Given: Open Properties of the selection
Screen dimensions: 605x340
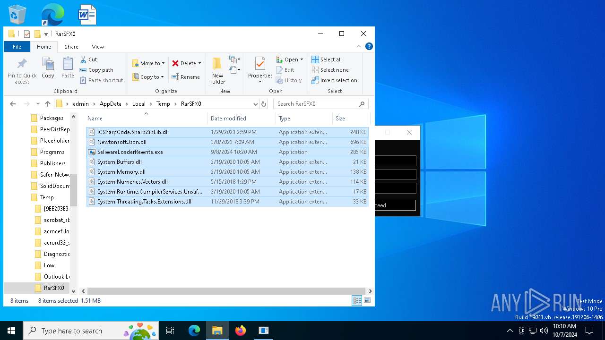Looking at the screenshot, I should pos(260,70).
